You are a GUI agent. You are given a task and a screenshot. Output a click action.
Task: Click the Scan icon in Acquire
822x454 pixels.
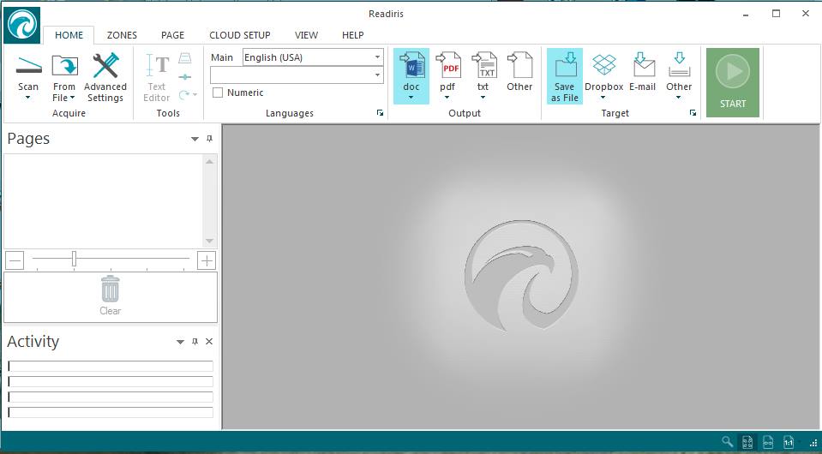(x=28, y=66)
